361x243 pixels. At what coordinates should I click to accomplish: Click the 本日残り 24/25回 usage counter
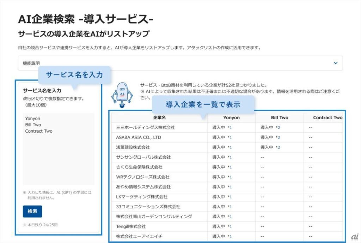(x=40, y=225)
